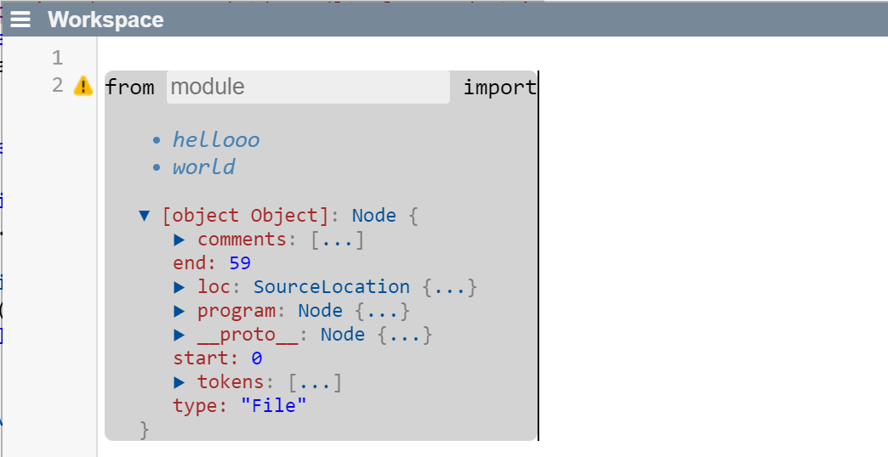Viewport: 888px width, 457px height.
Task: Click line number 2 in gutter
Action: tap(58, 86)
